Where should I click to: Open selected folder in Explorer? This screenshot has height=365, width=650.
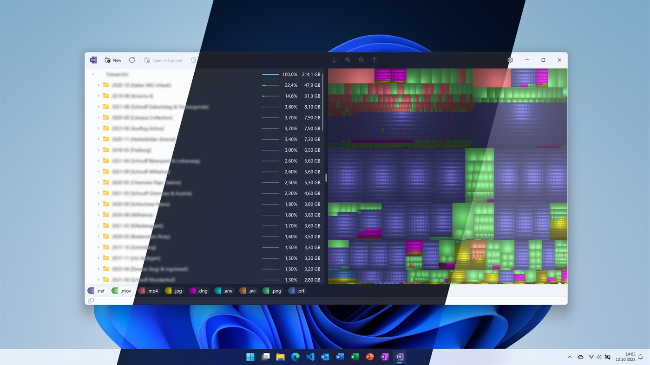[x=164, y=60]
